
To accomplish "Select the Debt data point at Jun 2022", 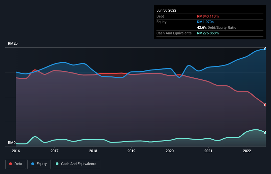I will coord(265,105).
